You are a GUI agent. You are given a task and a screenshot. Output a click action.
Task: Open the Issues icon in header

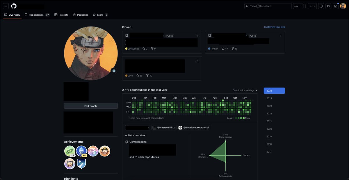pos(321,6)
